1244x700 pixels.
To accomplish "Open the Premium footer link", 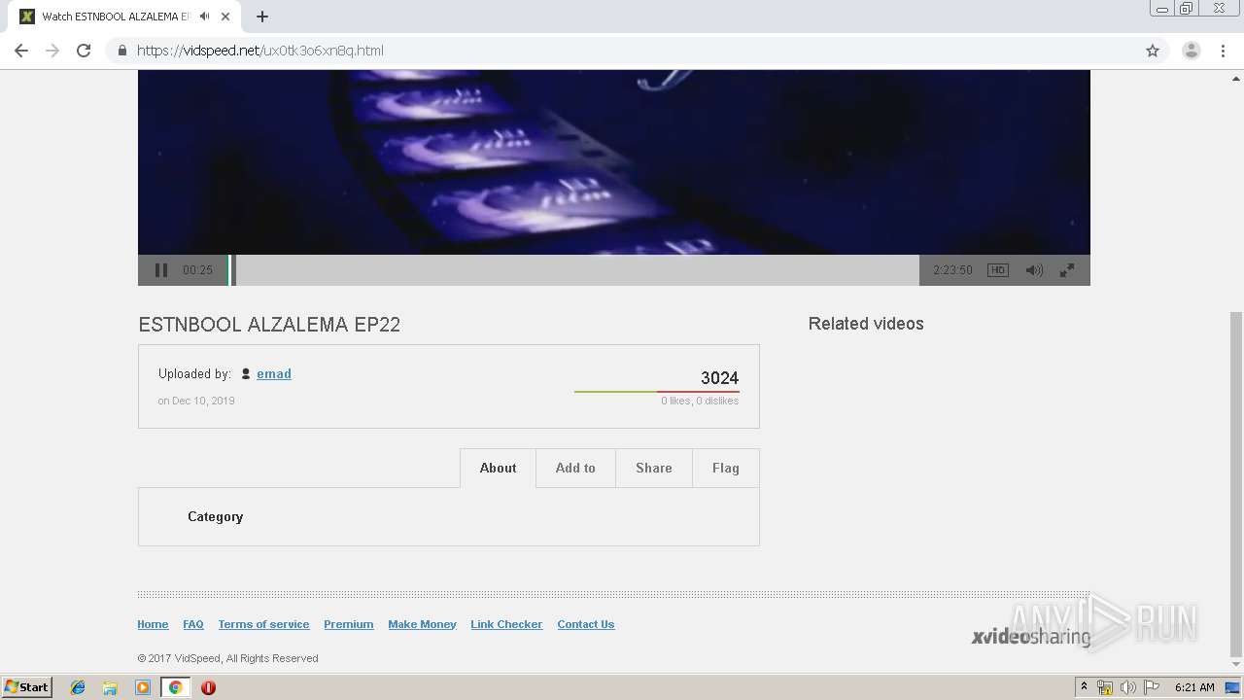I will pyautogui.click(x=349, y=624).
